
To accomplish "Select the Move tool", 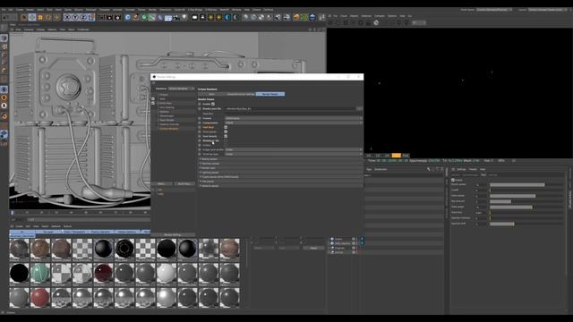I will click(32, 17).
